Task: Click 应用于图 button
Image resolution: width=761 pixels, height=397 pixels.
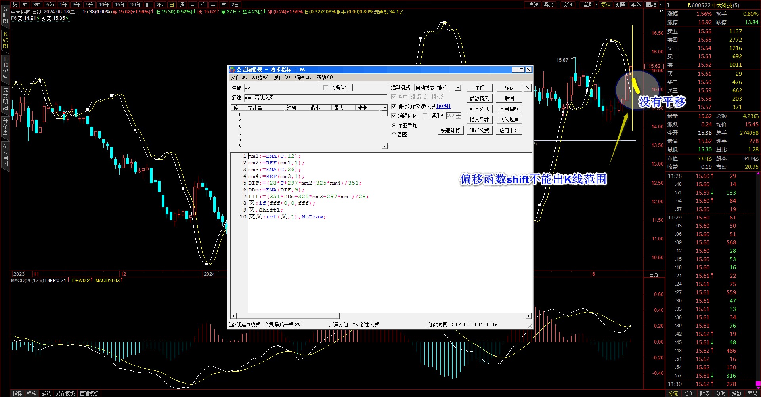Action: coord(509,130)
